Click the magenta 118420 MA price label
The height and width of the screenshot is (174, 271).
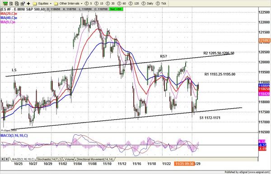click(264, 94)
